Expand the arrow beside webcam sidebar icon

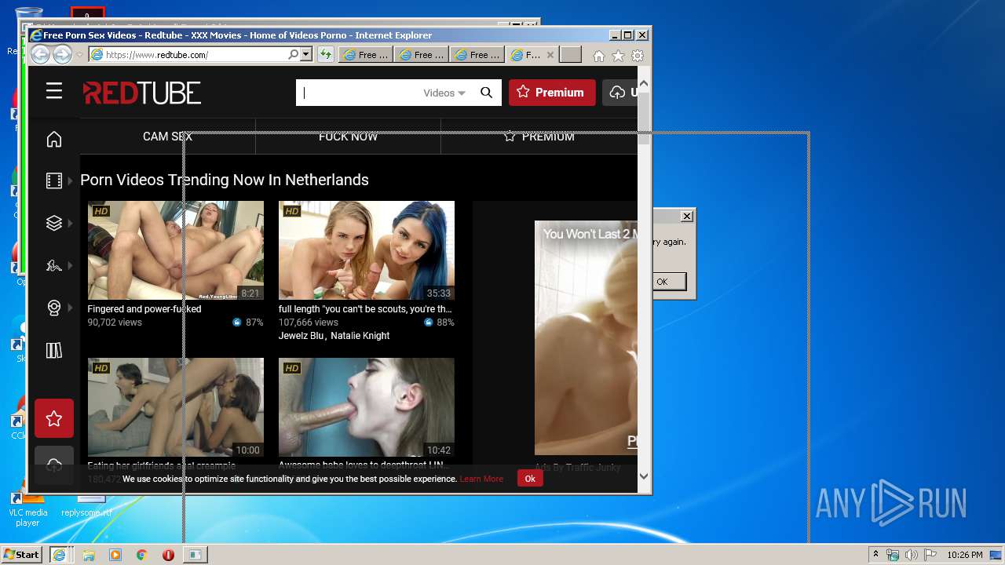(x=70, y=308)
